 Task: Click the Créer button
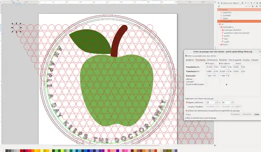(257, 114)
